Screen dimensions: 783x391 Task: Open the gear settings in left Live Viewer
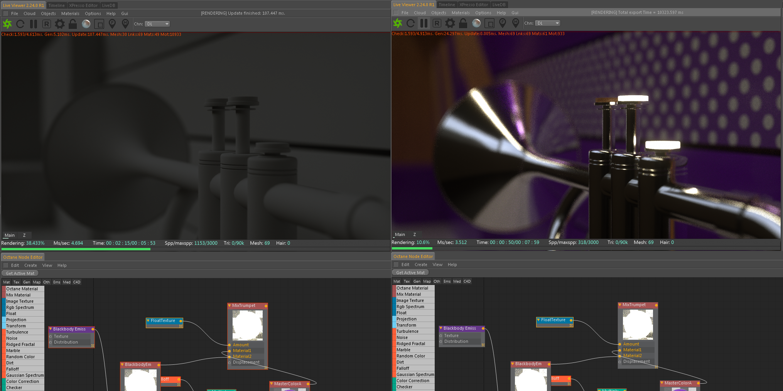click(60, 24)
